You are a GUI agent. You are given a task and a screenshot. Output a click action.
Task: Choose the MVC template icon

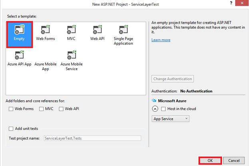pyautogui.click(x=71, y=30)
